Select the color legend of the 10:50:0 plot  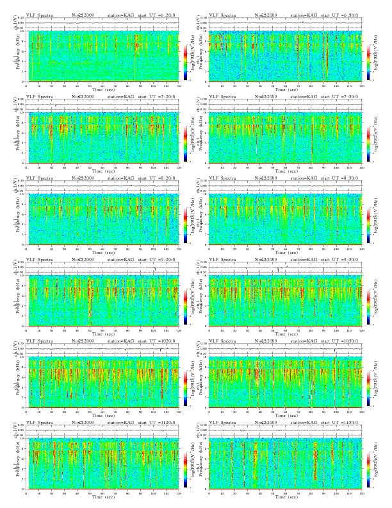pos(369,388)
